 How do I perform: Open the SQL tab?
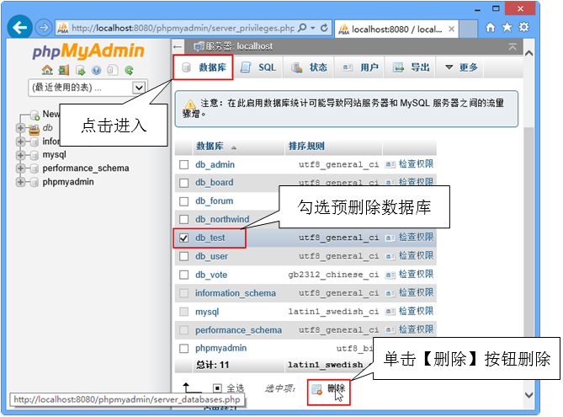click(x=258, y=67)
